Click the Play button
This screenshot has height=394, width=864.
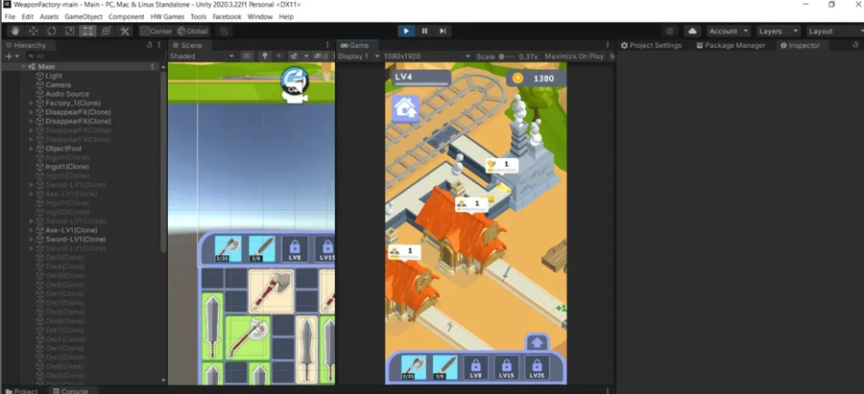[x=406, y=31]
